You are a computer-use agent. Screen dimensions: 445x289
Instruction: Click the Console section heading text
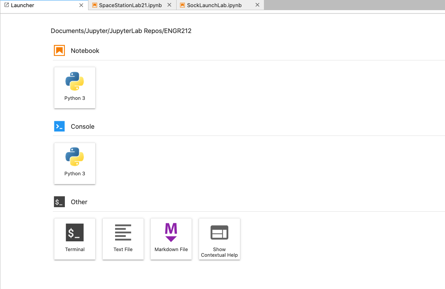pos(82,126)
